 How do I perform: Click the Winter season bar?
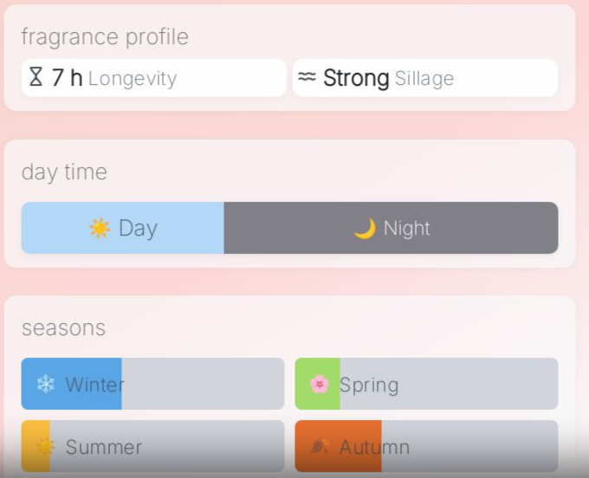tap(152, 384)
